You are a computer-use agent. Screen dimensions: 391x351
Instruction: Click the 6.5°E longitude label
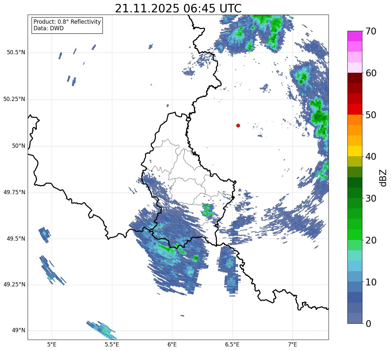232,345
